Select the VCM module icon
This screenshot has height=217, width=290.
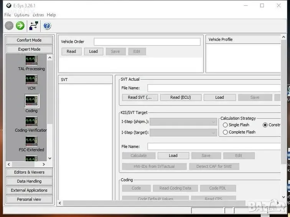[x=31, y=80]
